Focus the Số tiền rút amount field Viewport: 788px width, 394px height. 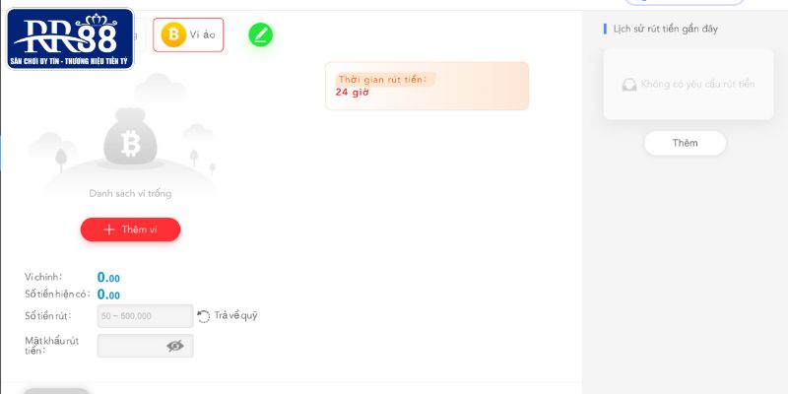tap(145, 316)
